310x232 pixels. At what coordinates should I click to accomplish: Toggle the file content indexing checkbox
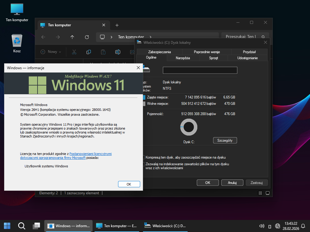144,164
